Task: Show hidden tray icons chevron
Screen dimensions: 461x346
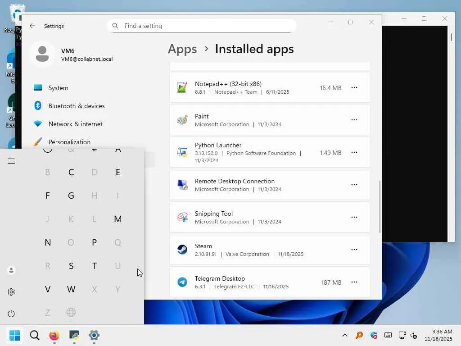Action: [x=345, y=335]
